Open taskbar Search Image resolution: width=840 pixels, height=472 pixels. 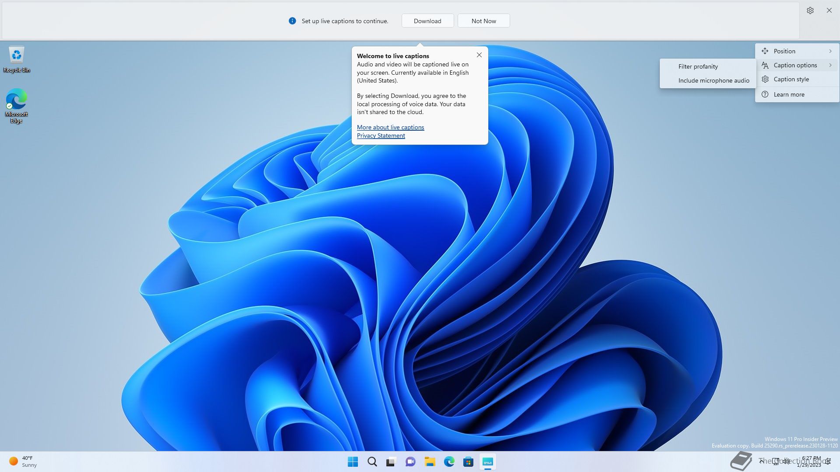coord(372,462)
